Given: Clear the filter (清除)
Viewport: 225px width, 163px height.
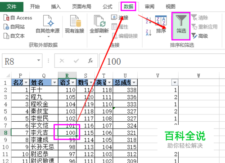Looking at the screenshot, I should pos(200,18).
